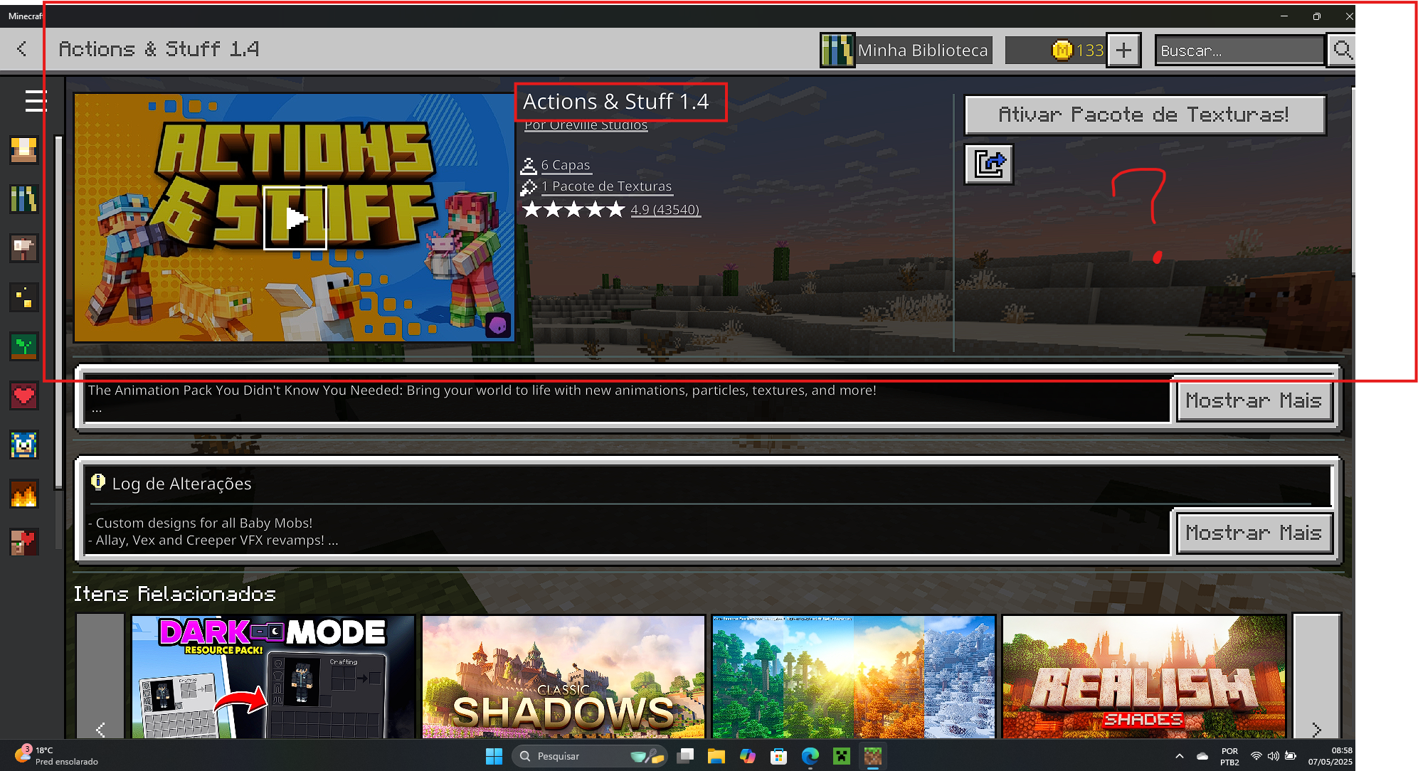Click Ativar Pacote de Texturas button
Screen dimensions: 1418x771
[x=1144, y=115]
